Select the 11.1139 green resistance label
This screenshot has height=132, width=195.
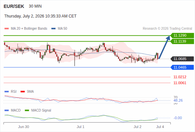(x=182, y=41)
